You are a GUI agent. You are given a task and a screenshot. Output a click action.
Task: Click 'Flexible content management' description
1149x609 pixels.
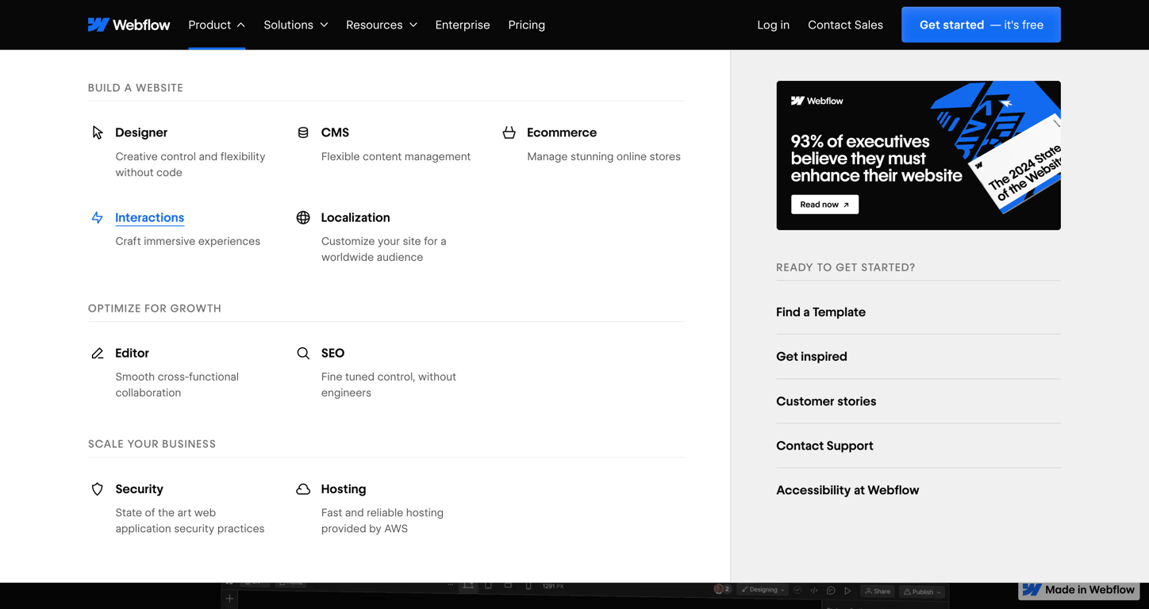pos(396,156)
